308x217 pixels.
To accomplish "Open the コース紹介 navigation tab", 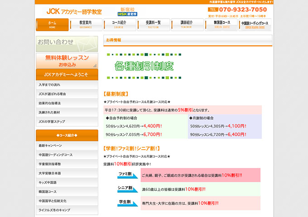I will click(120, 25).
